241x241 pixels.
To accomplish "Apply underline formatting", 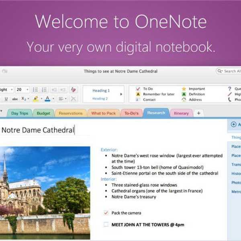I will pos(6,99).
